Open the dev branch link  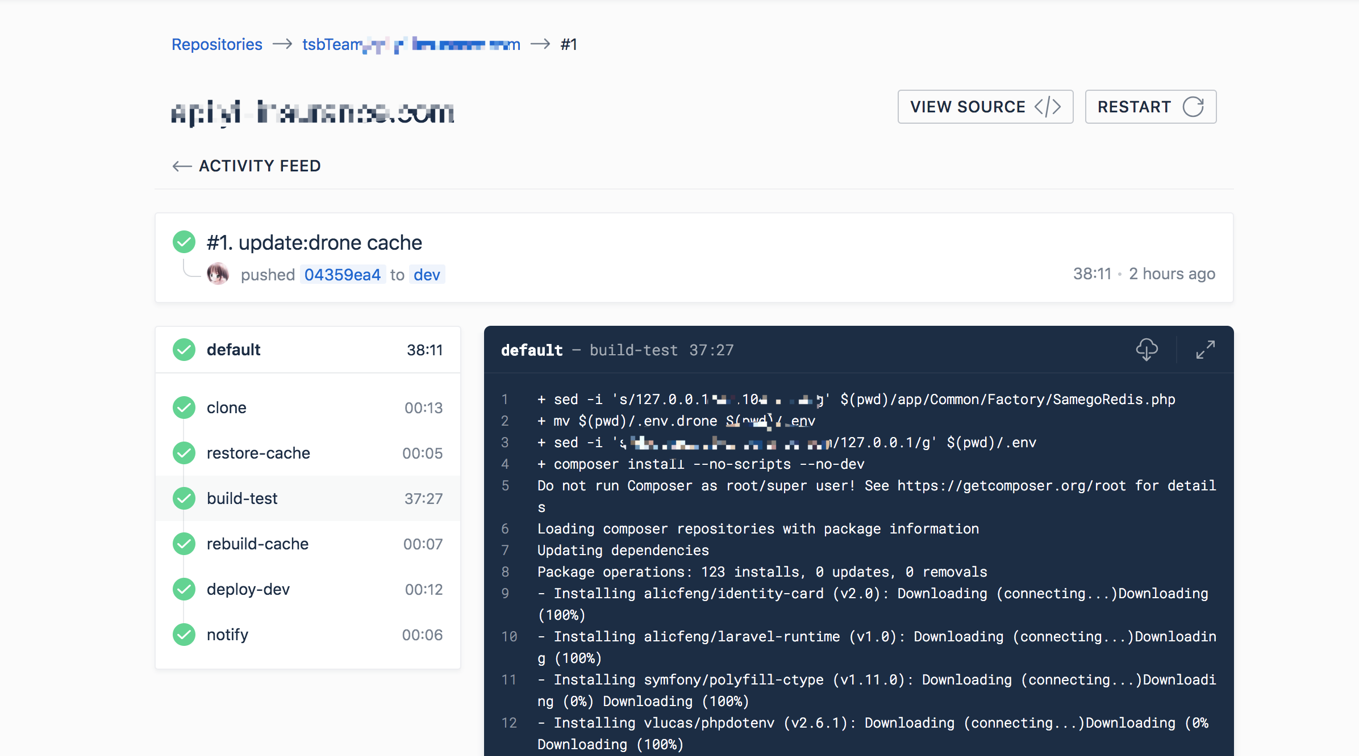pos(427,275)
